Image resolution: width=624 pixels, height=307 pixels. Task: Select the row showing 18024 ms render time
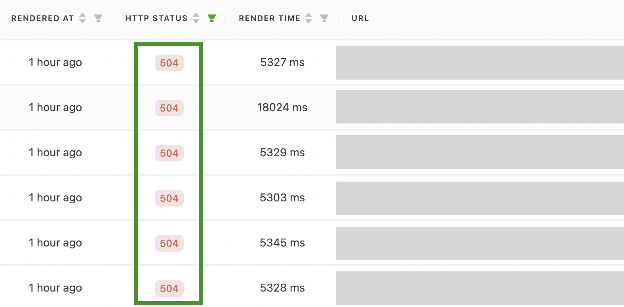coord(282,107)
